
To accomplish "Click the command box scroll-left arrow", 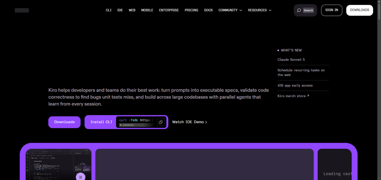I will (121, 125).
